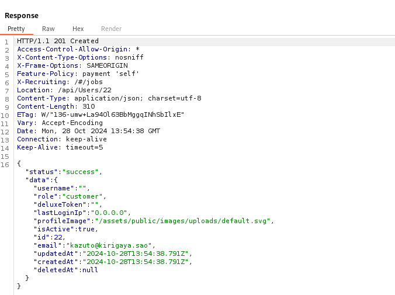Viewport: 395px width, 295px height.
Task: Click the Content-Length value 310
Action: click(x=88, y=106)
